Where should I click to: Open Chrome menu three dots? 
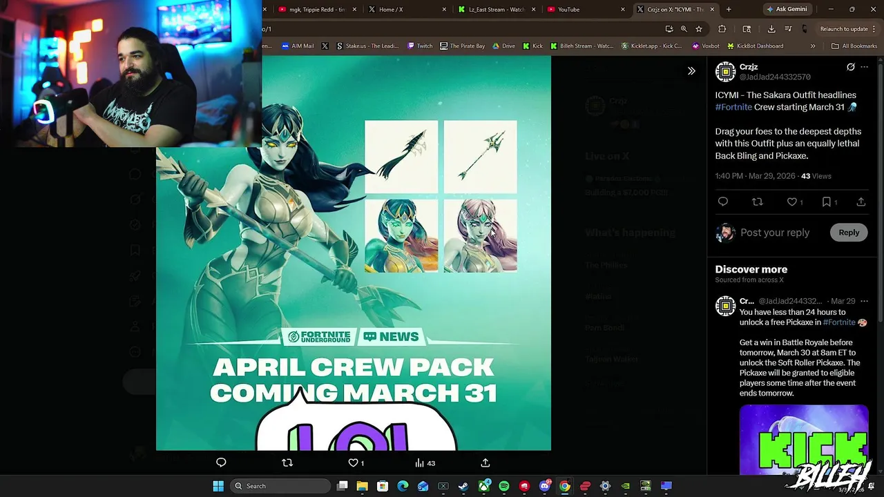(x=875, y=29)
